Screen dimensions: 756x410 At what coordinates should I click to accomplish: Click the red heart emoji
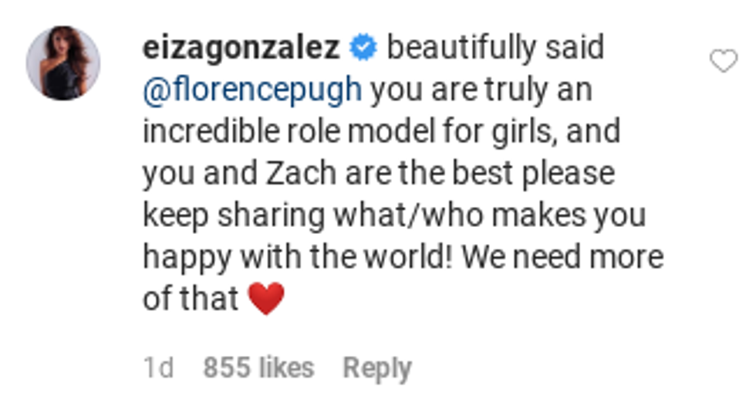coord(266,299)
